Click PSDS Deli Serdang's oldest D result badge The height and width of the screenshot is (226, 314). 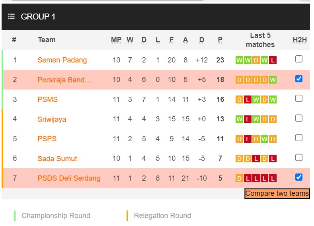(239, 179)
